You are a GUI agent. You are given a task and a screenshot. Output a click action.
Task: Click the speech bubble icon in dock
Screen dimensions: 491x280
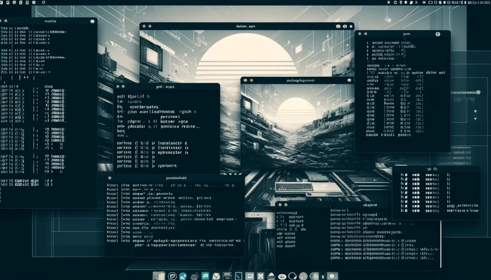point(172,276)
